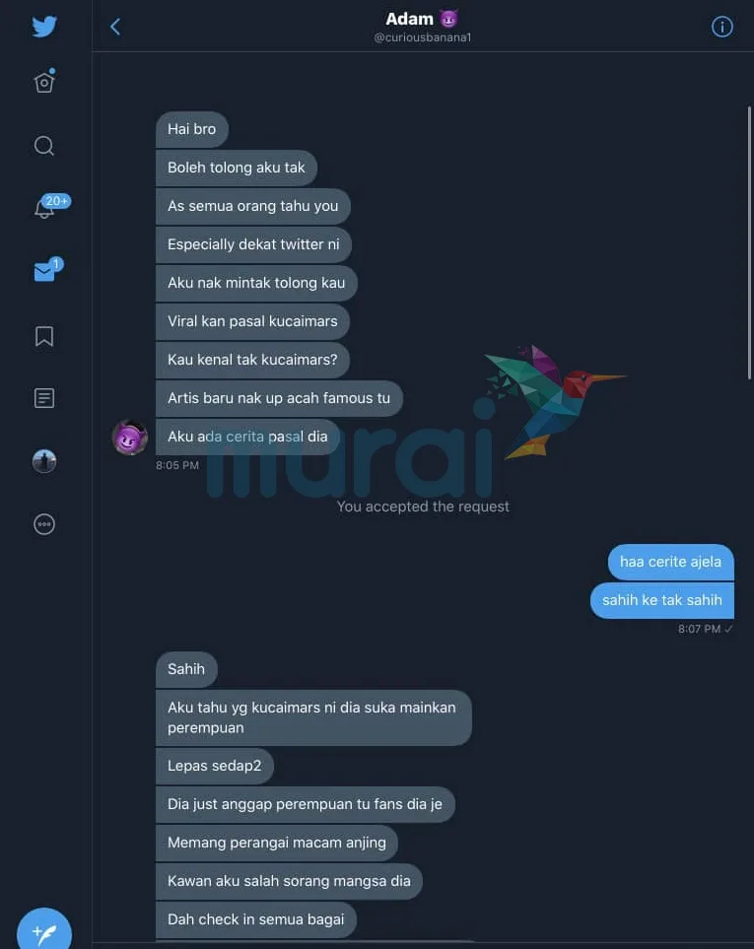Select the "haa cerite ajela" sent message
This screenshot has height=949, width=754.
pos(670,562)
